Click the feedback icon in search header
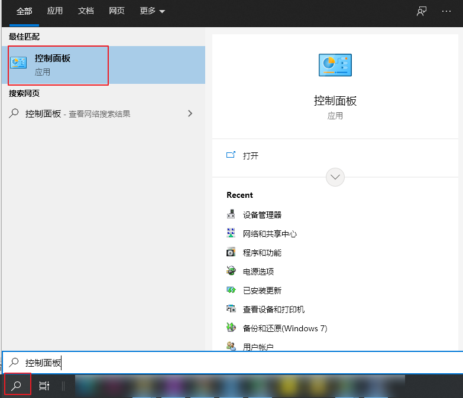This screenshot has width=463, height=398. pyautogui.click(x=422, y=11)
